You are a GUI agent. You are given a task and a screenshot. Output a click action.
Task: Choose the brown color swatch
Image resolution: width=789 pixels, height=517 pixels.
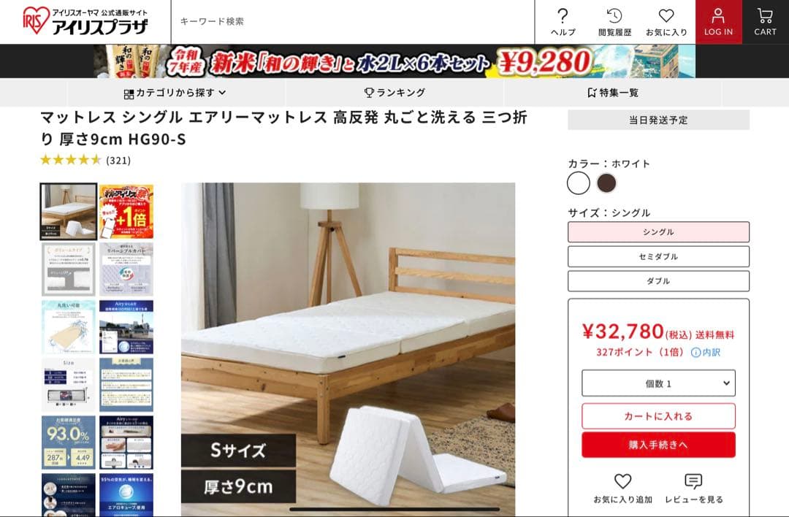(x=606, y=183)
